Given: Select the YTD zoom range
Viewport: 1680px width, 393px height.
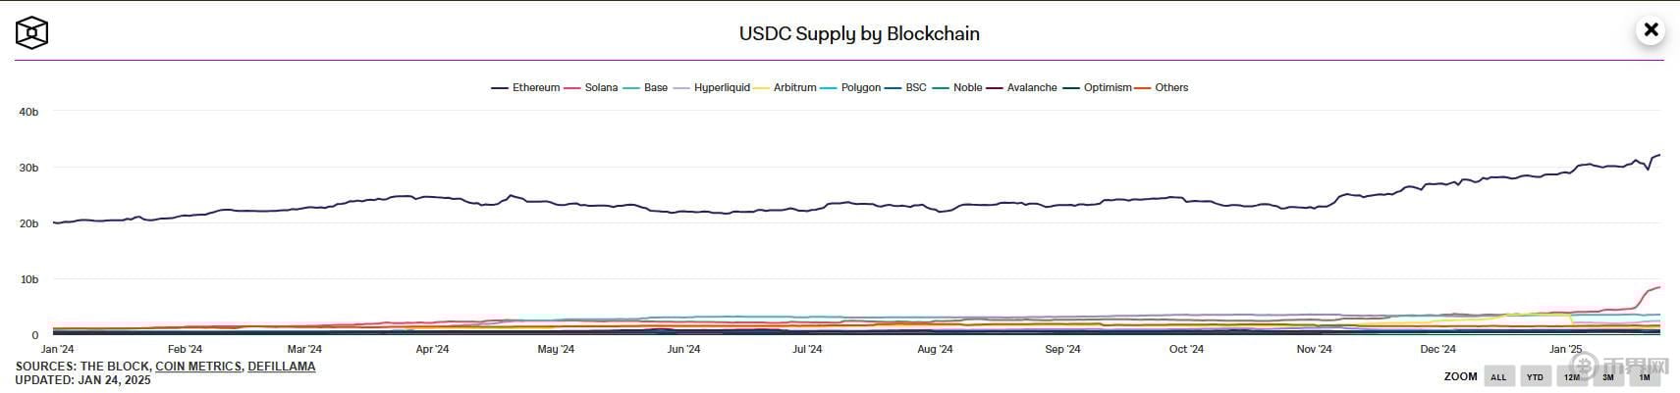Looking at the screenshot, I should pyautogui.click(x=1535, y=377).
